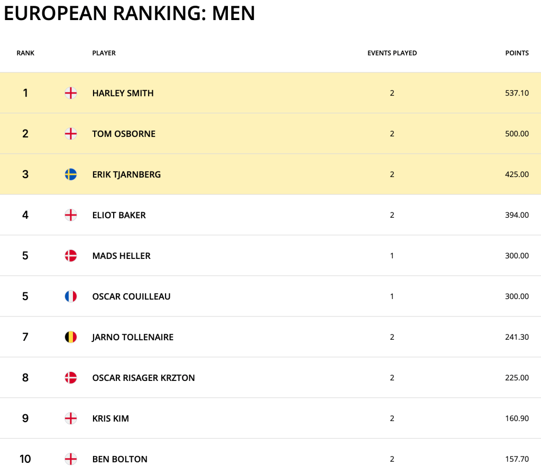Select Oscar Couilleau's name
The height and width of the screenshot is (475, 541).
(x=131, y=296)
